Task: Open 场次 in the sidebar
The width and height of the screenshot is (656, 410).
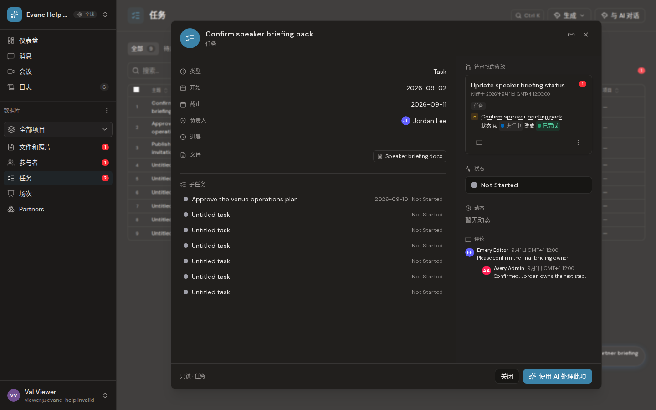Action: (58, 194)
